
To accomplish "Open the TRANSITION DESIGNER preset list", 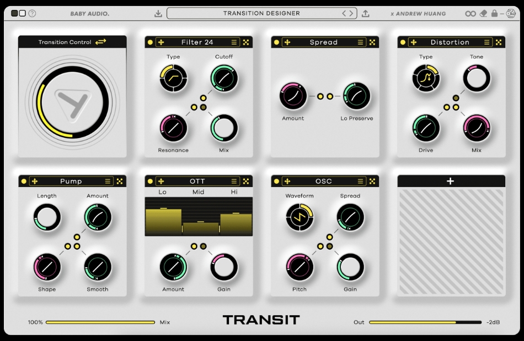I will tap(261, 13).
